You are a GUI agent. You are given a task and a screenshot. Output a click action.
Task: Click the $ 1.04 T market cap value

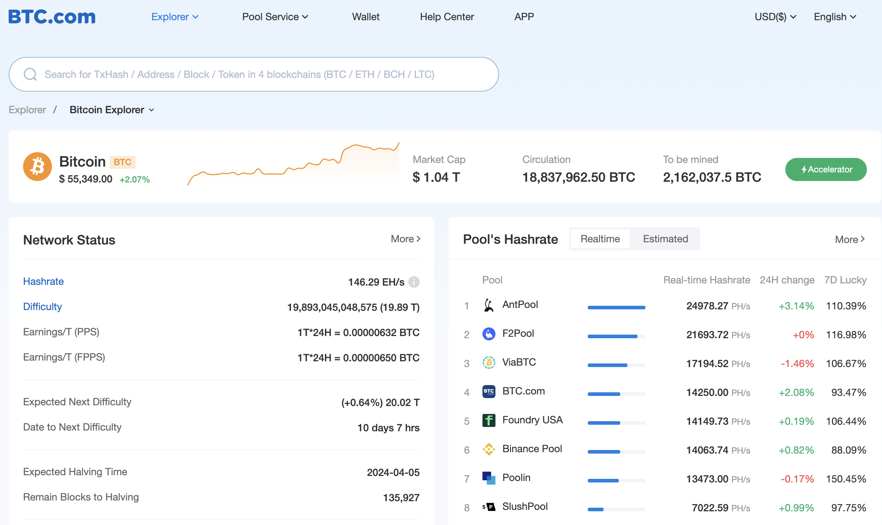pyautogui.click(x=436, y=177)
